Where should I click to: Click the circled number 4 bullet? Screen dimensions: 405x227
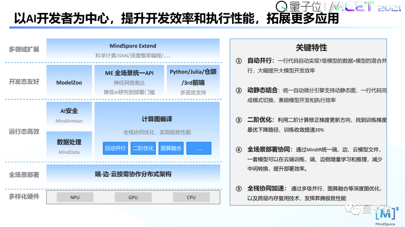point(238,150)
